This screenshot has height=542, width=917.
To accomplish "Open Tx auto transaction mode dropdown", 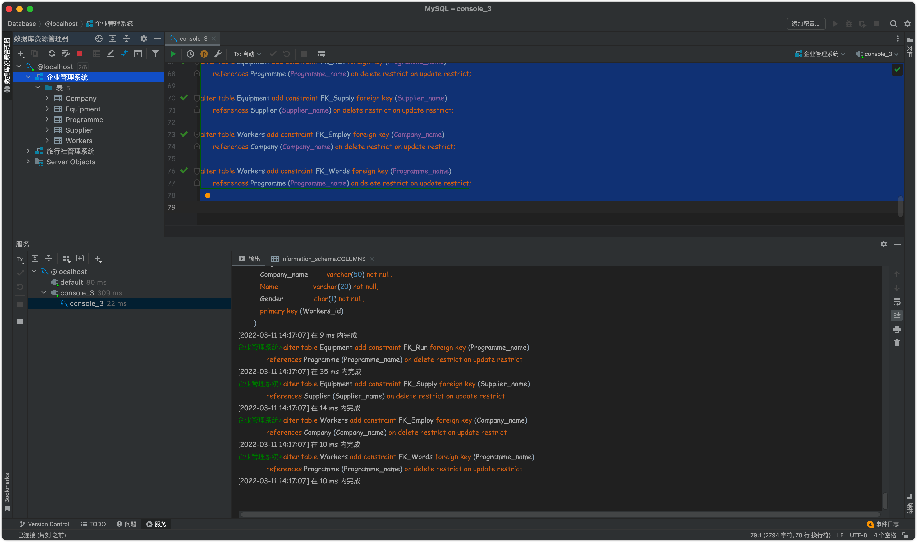I will click(247, 54).
